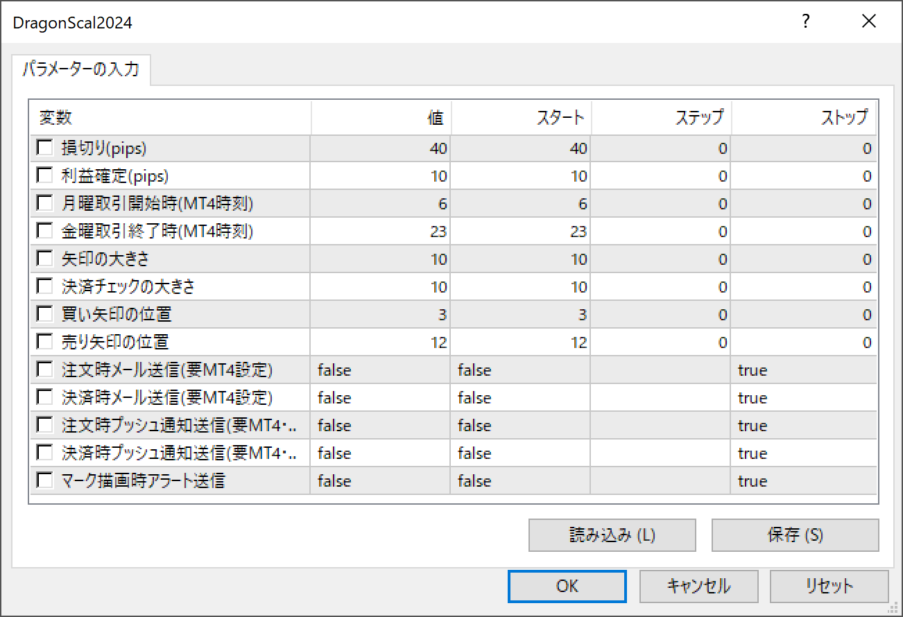
Task: Click the 利益確定(pips) variable name
Action: 115,175
